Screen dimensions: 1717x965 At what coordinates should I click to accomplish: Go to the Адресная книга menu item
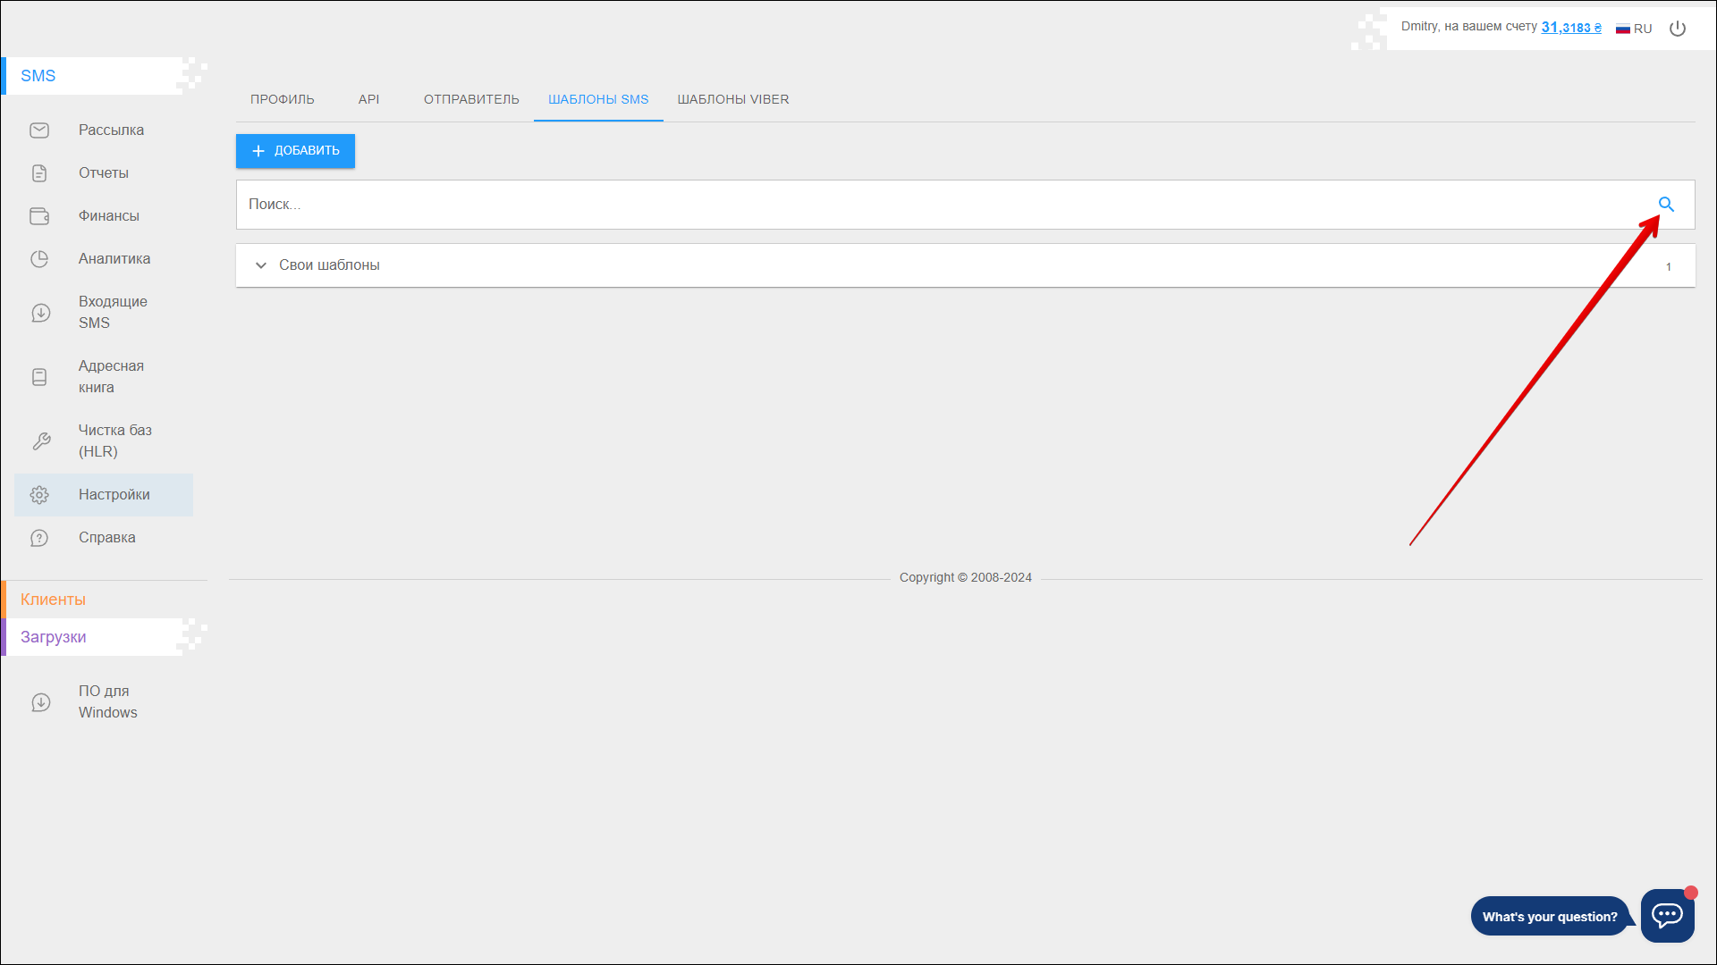[111, 376]
